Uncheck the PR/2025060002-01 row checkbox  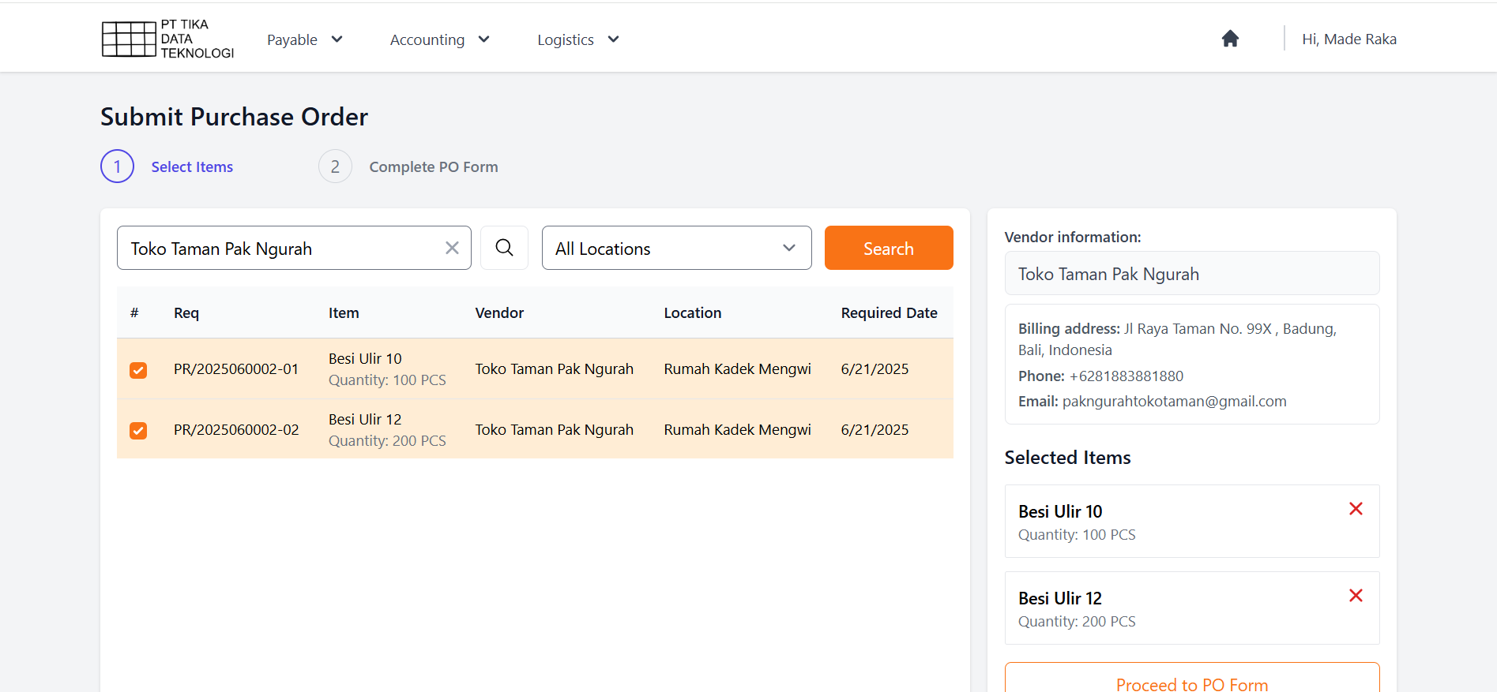[x=138, y=370]
